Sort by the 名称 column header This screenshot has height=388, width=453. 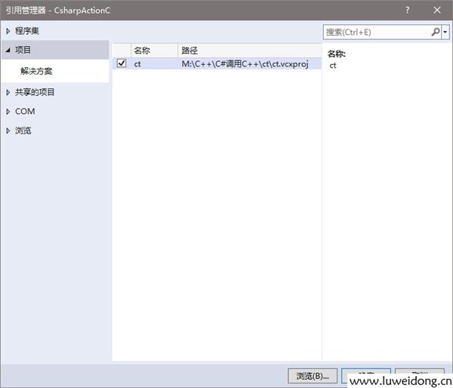[x=142, y=51]
